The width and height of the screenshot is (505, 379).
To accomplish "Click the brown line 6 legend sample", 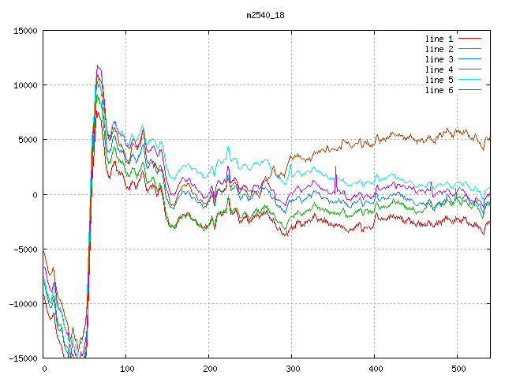I will [x=469, y=90].
